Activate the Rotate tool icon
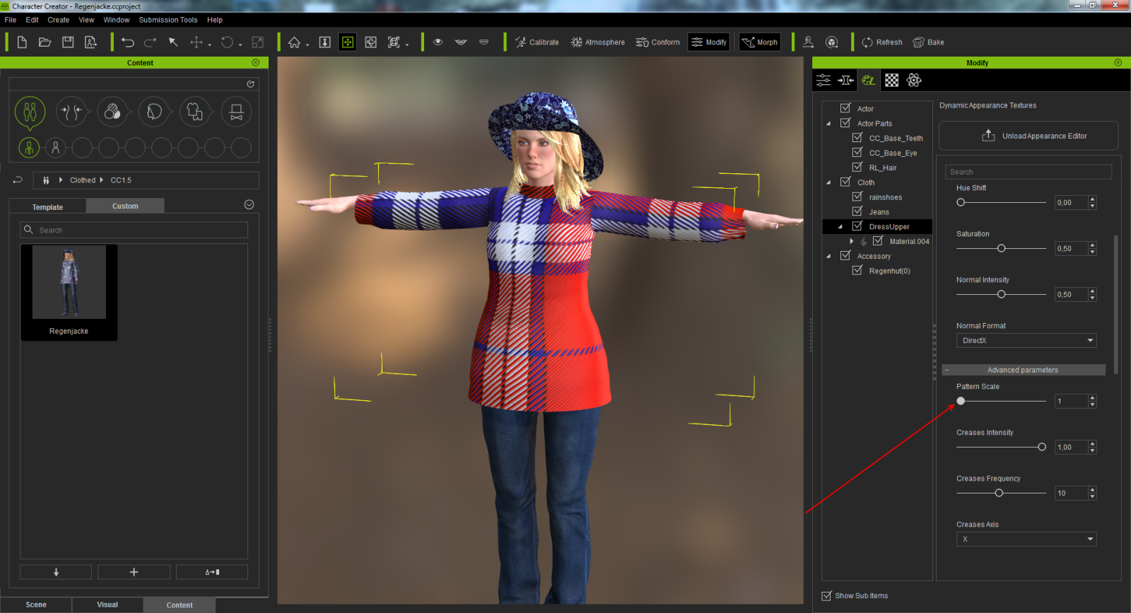The width and height of the screenshot is (1131, 613). 227,42
